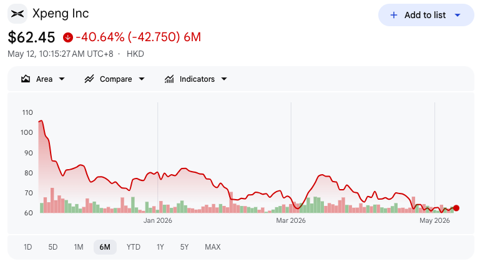Image resolution: width=480 pixels, height=264 pixels.
Task: Select the 5D time range
Action: point(53,247)
